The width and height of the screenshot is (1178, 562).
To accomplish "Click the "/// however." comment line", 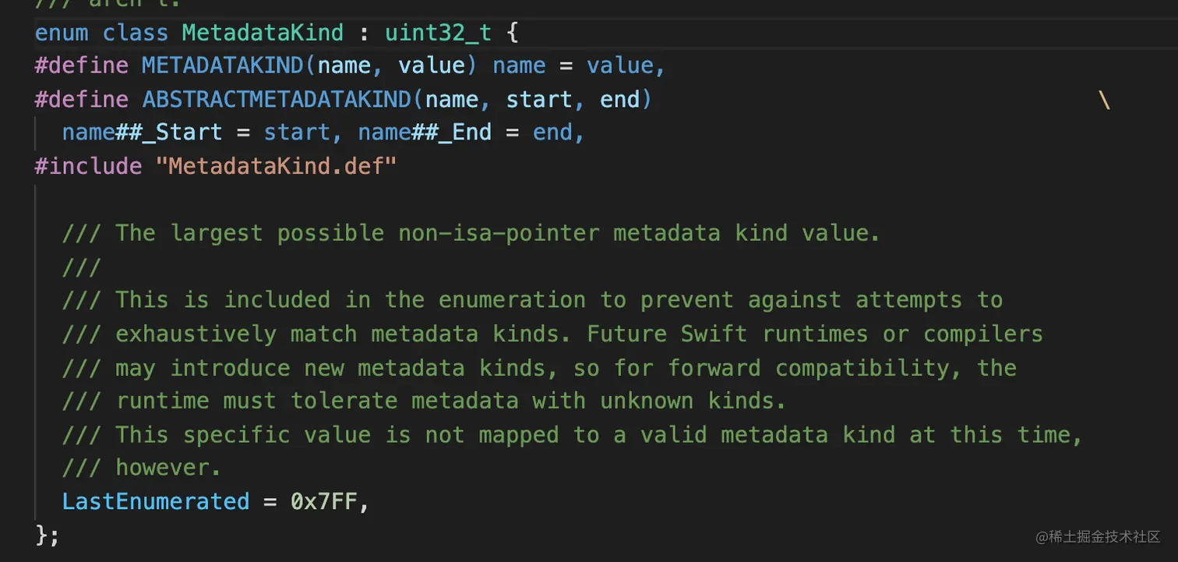I will coord(142,468).
